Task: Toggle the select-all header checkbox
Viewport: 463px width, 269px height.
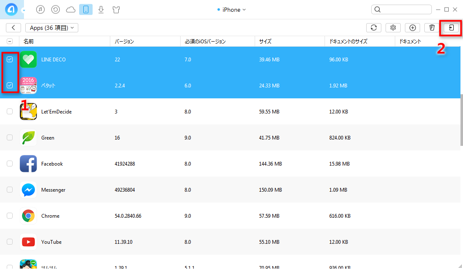Action: coord(10,41)
